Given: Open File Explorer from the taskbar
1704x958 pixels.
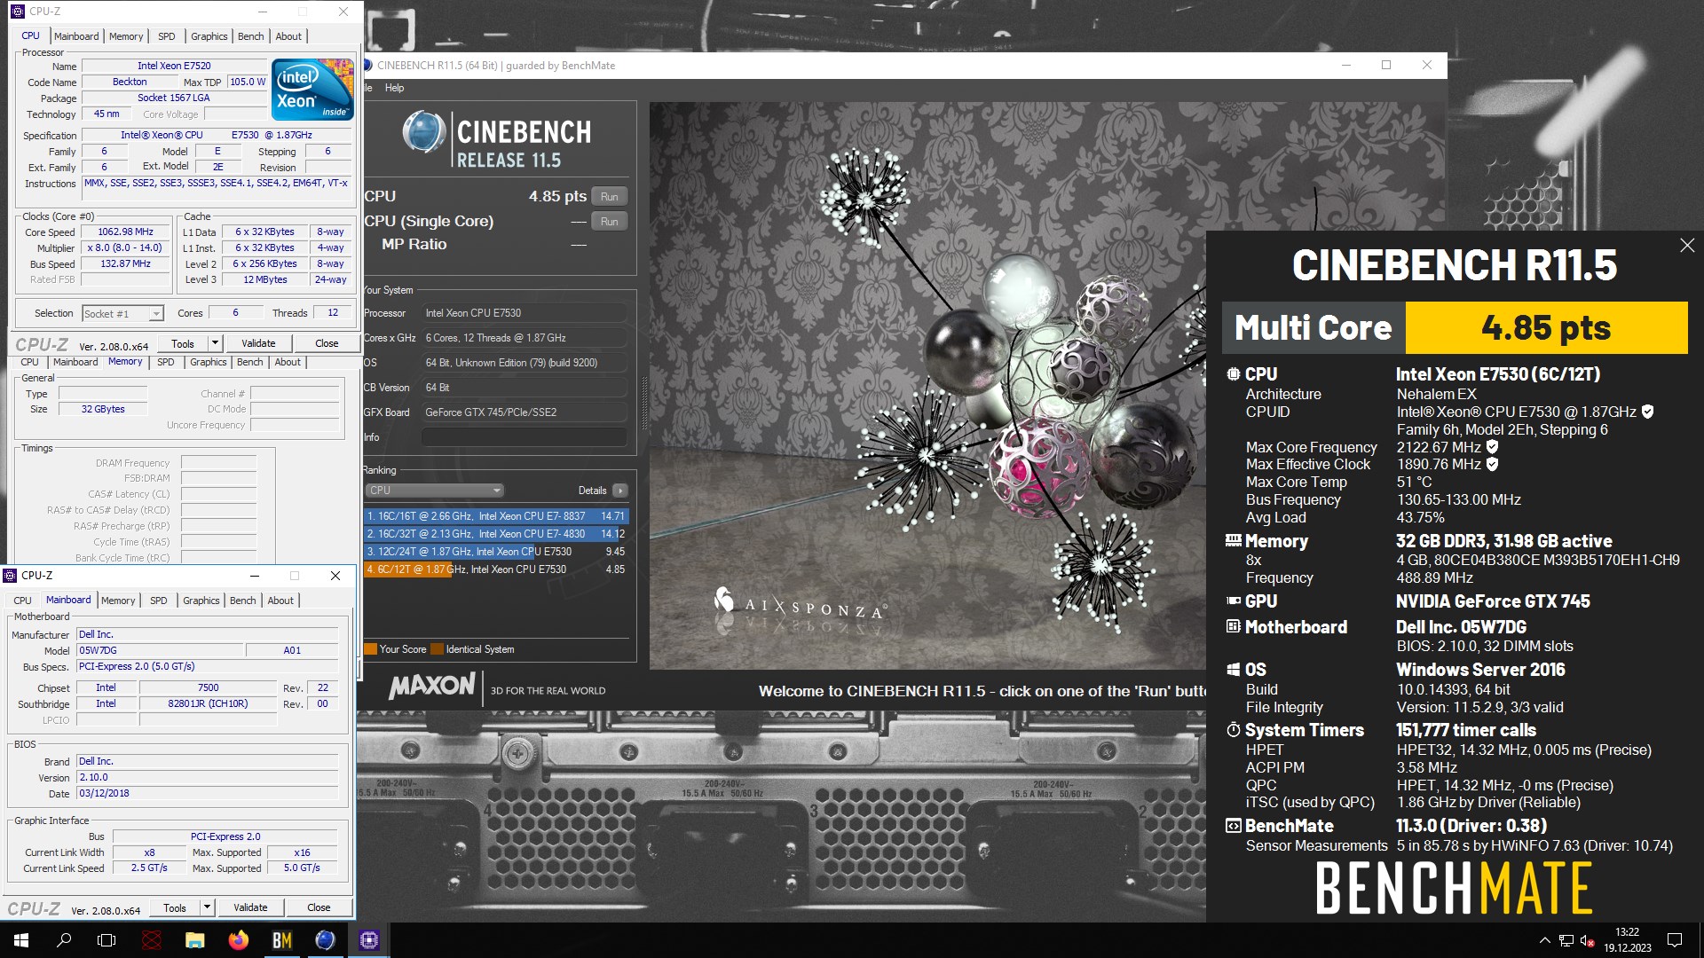Looking at the screenshot, I should (x=194, y=940).
